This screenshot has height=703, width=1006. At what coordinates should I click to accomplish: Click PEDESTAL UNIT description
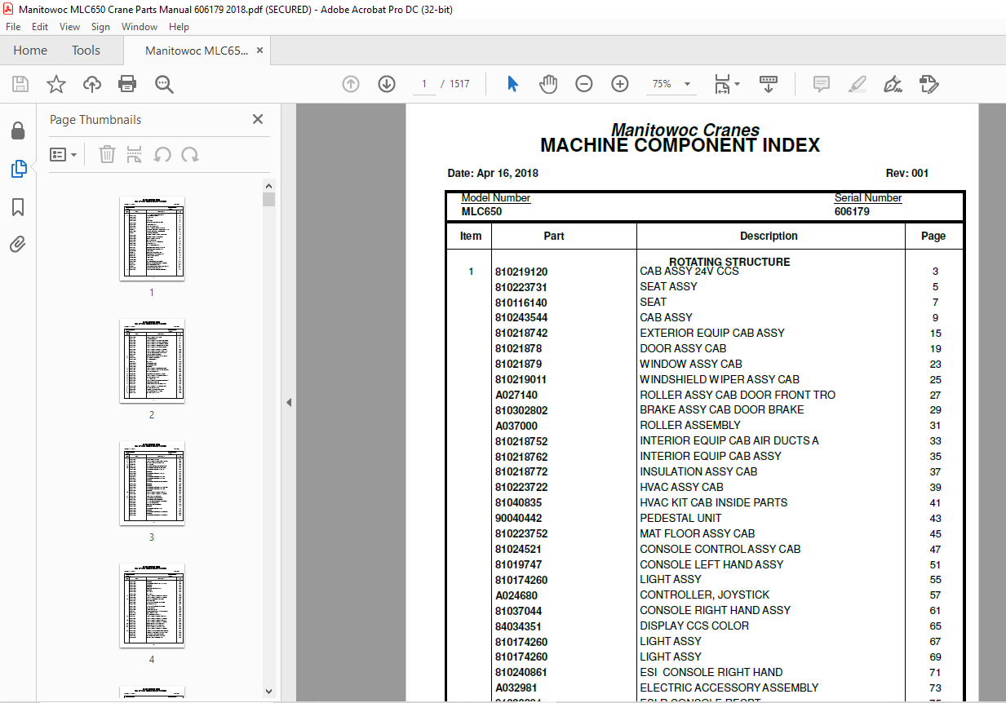(680, 518)
